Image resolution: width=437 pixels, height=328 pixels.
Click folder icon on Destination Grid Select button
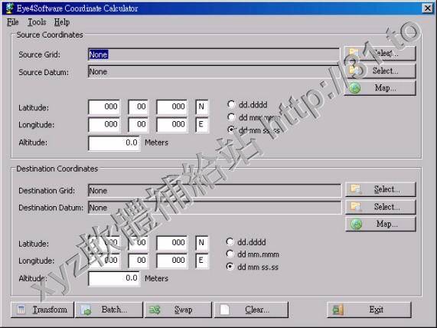[x=356, y=189]
